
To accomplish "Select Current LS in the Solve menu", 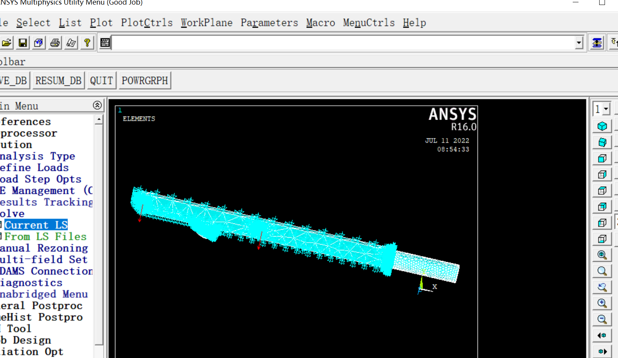I will coord(36,225).
